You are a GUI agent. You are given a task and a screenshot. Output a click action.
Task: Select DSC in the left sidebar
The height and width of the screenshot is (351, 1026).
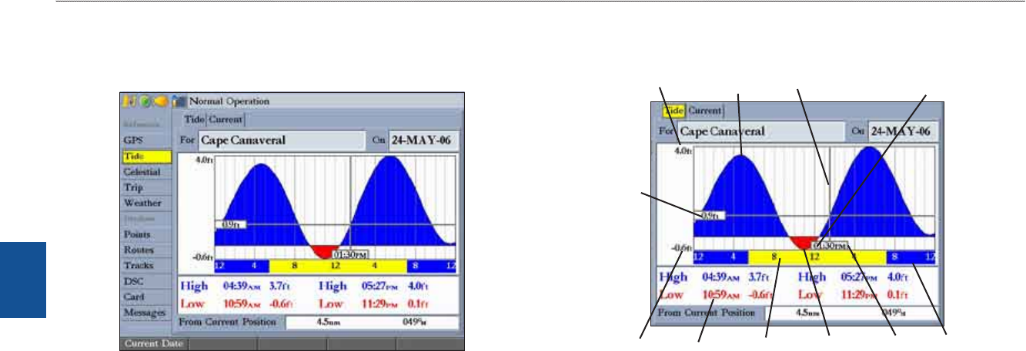[135, 281]
